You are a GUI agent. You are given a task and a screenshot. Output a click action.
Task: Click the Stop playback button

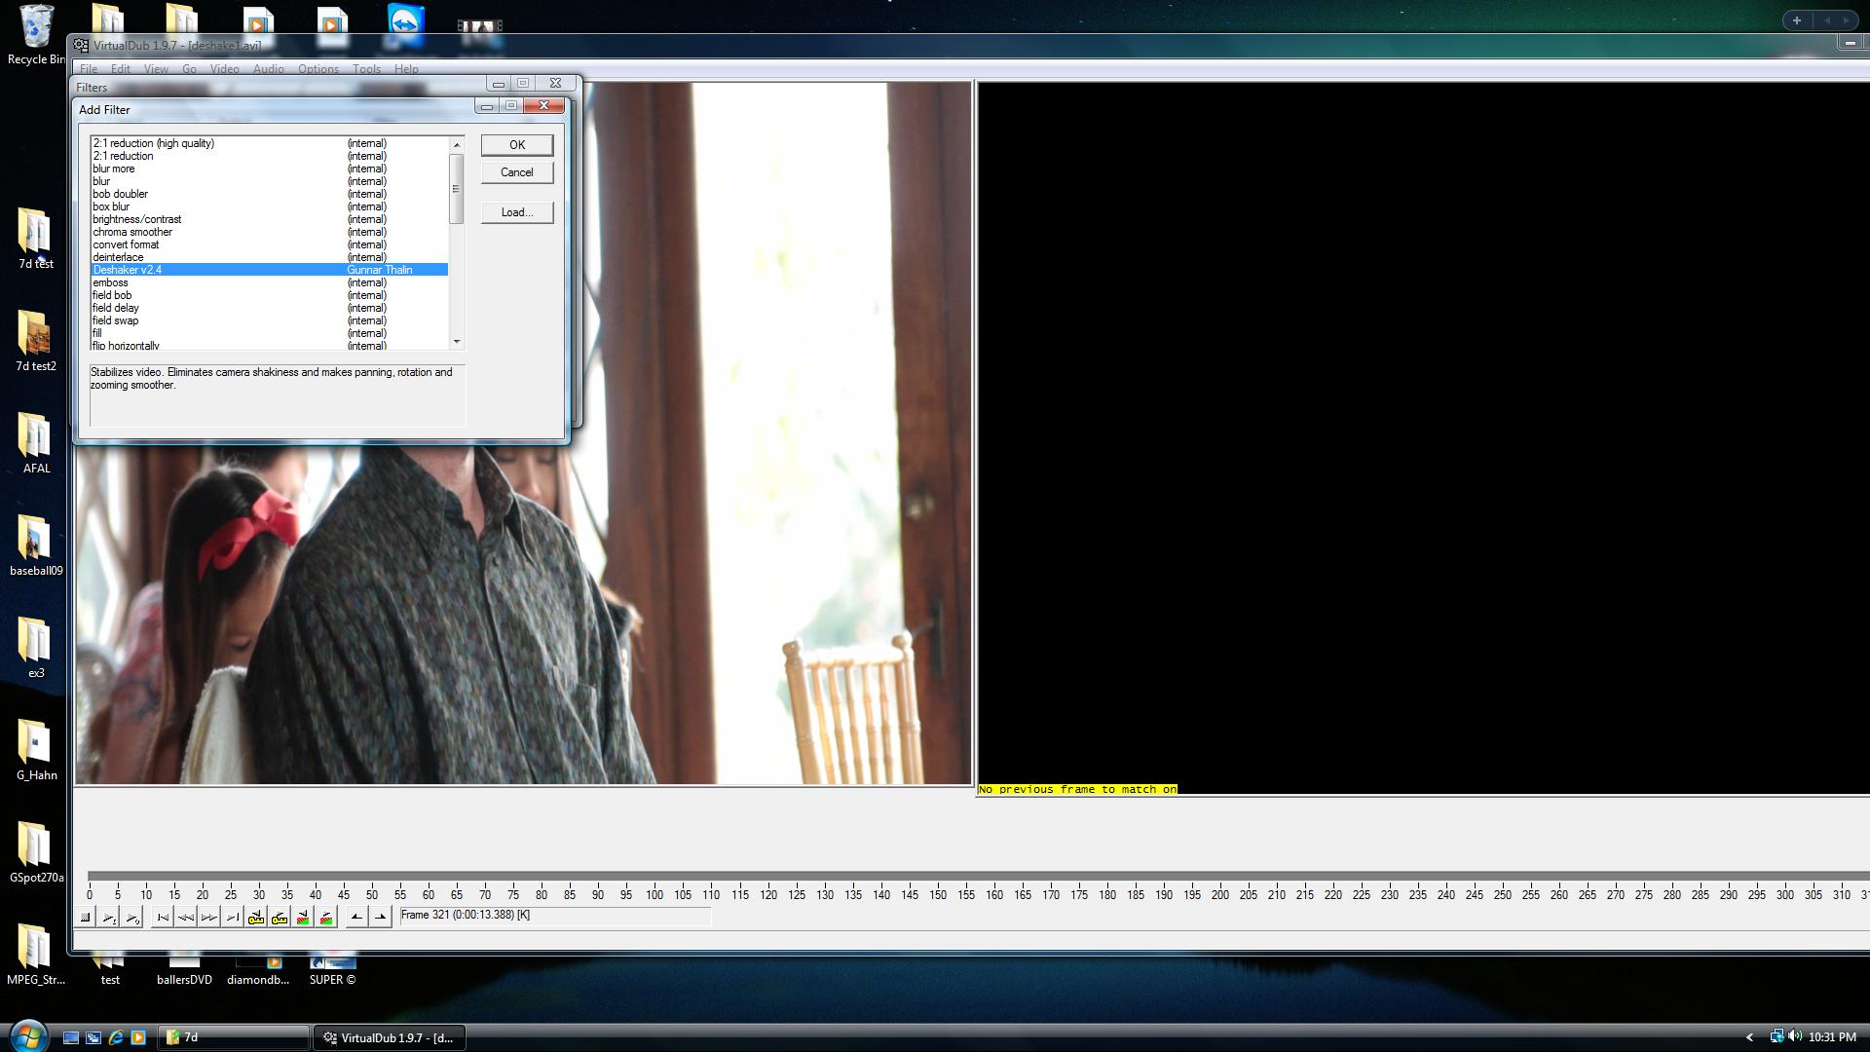tap(86, 917)
